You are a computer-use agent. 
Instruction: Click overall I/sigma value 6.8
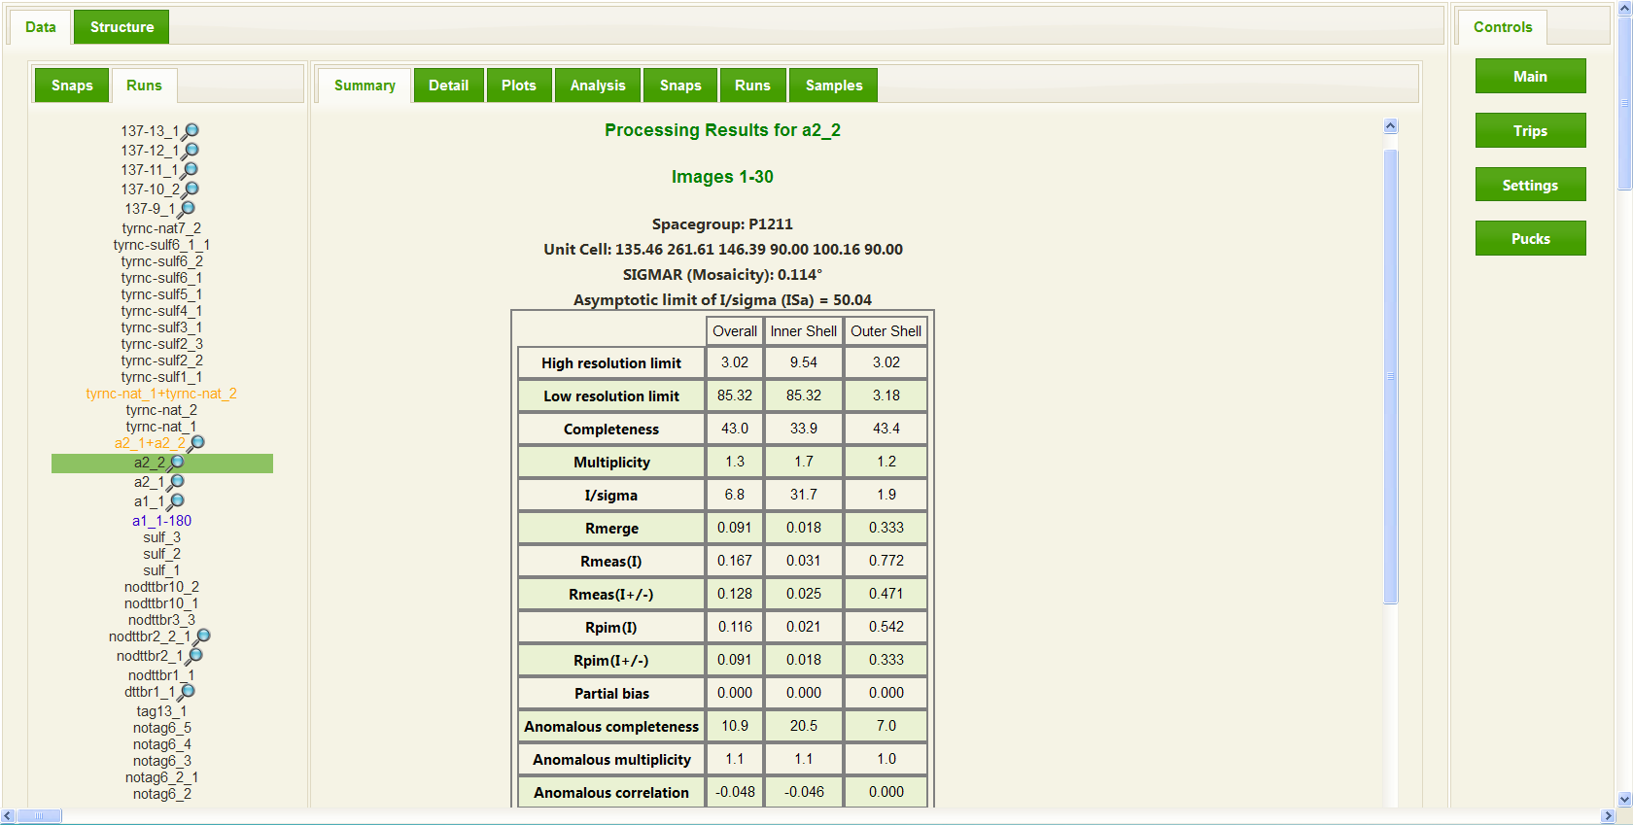(x=735, y=495)
